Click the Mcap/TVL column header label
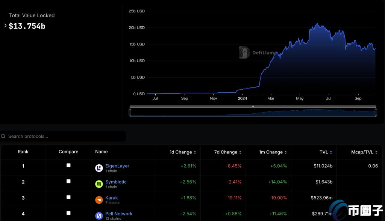 coord(362,152)
